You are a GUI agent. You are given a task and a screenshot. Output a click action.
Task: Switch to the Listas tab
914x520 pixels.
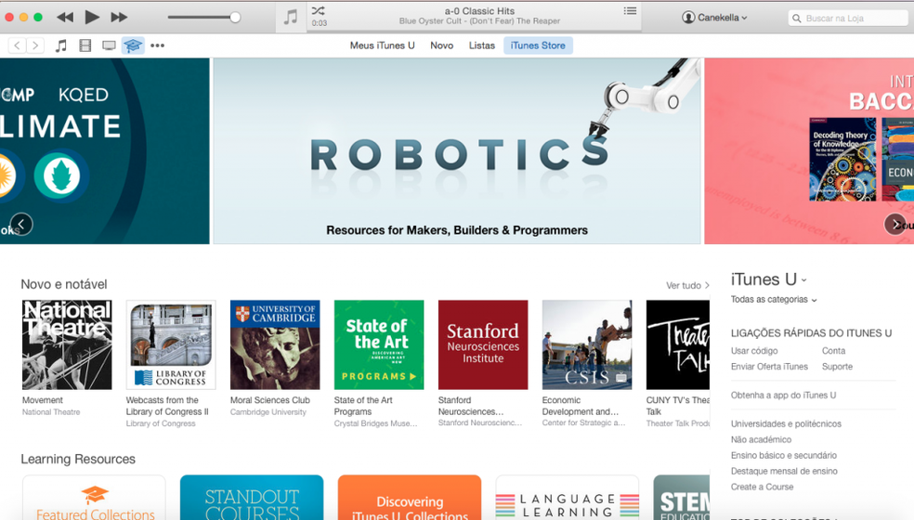click(482, 45)
